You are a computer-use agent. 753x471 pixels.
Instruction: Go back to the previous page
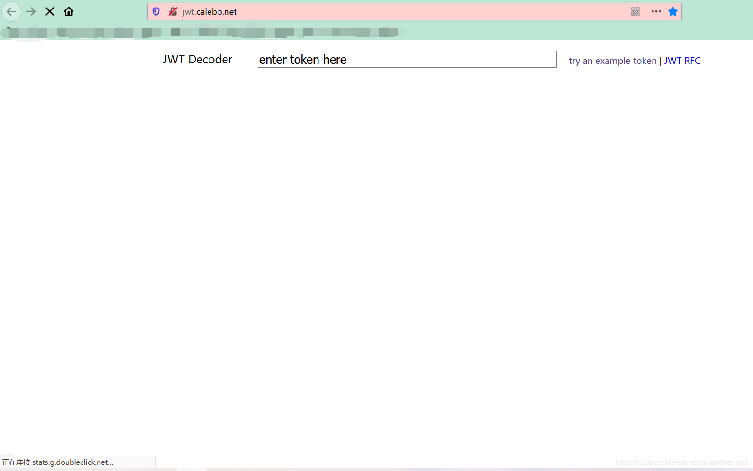point(11,12)
